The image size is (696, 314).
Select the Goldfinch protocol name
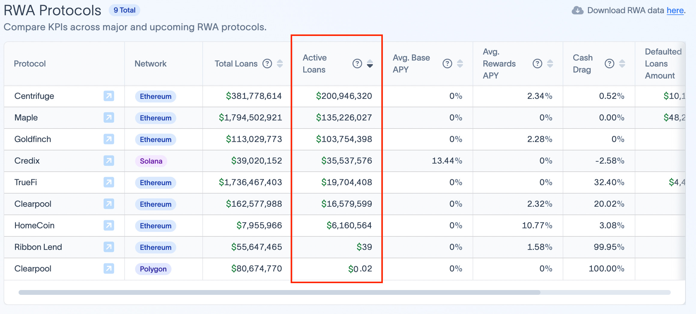click(x=33, y=139)
